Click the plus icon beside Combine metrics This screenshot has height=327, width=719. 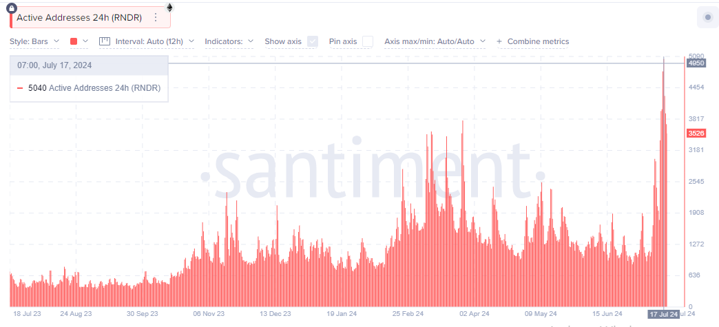500,41
